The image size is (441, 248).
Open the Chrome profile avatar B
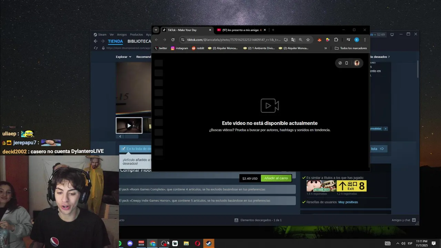click(x=357, y=40)
